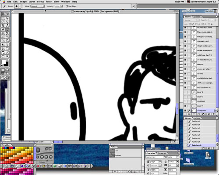Select the Move tool
The image size is (219, 175).
click(x=7, y=18)
